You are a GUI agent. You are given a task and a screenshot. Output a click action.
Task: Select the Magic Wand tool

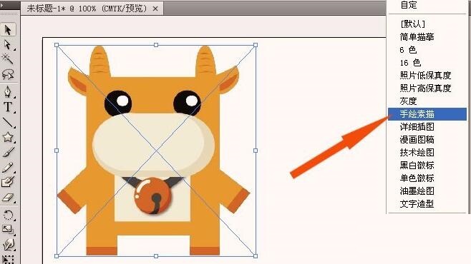pos(8,59)
